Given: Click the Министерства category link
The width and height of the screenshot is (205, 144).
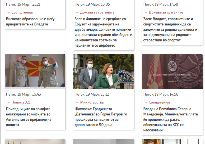Looking at the screenshot, I should pyautogui.click(x=92, y=102).
